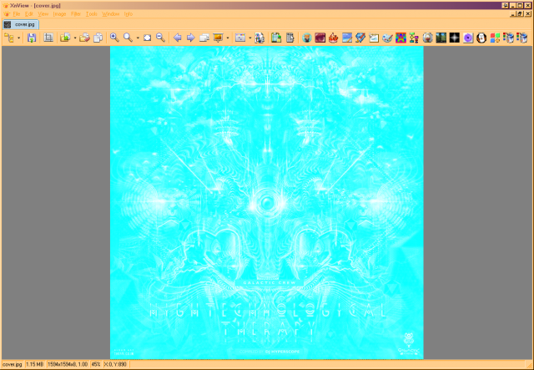
Task: Click the fire flame filter icon
Action: point(334,38)
